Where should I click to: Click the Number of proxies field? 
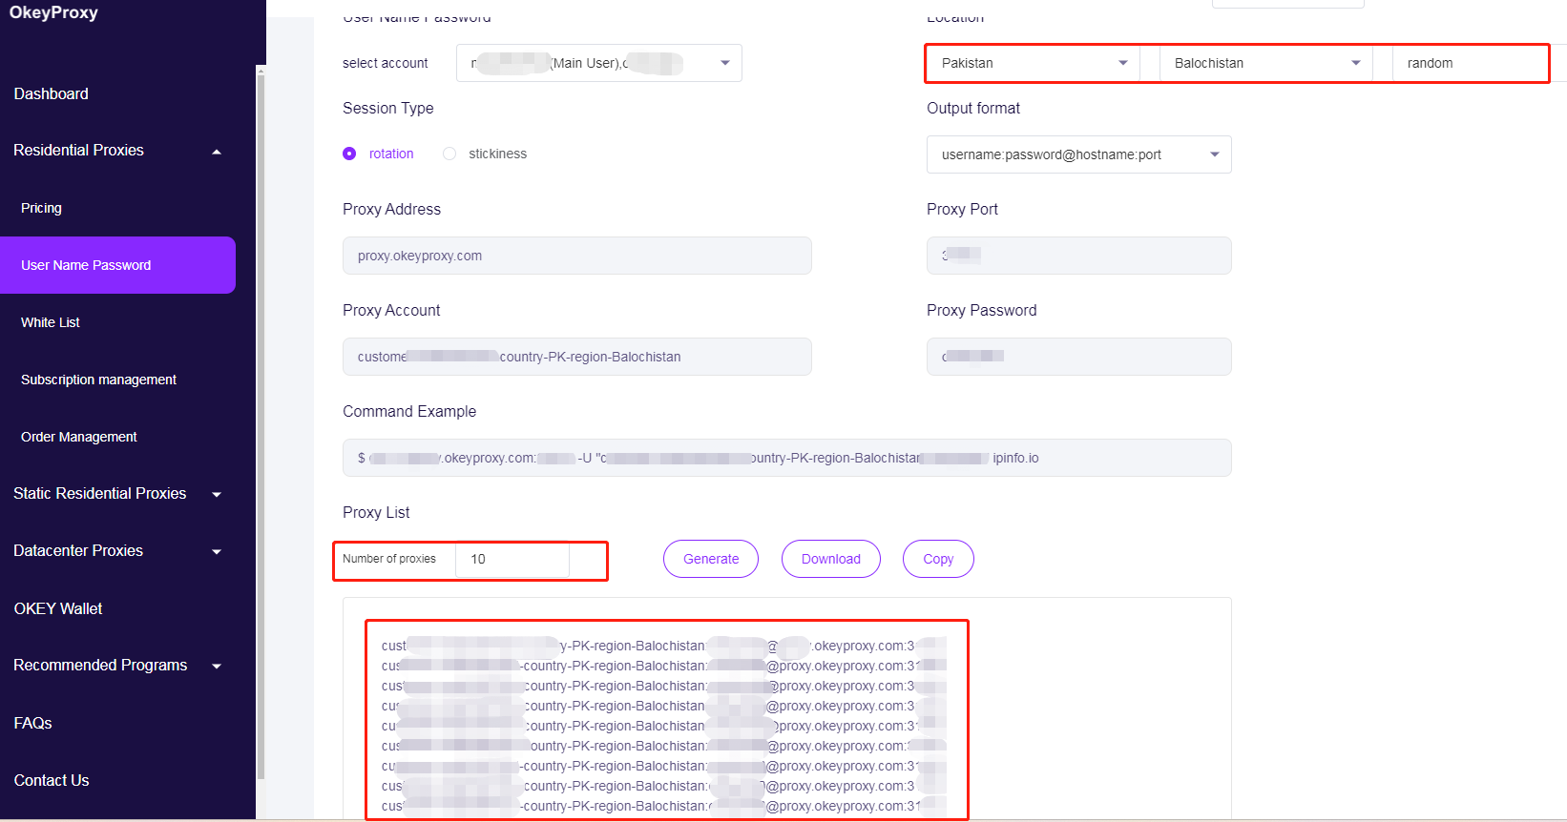pos(512,559)
